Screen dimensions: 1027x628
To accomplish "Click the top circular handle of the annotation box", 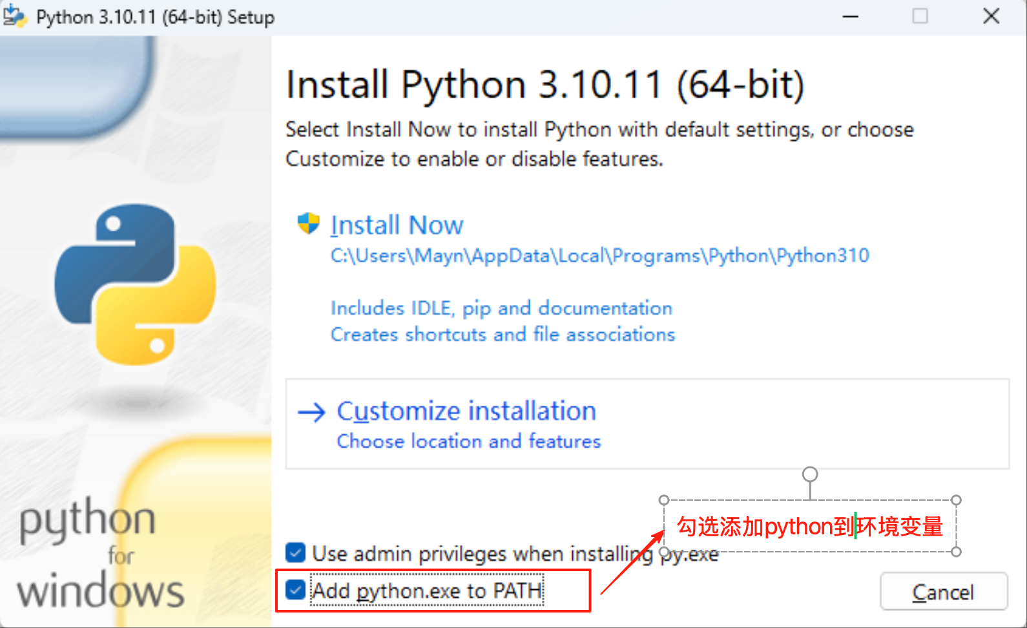I will tap(810, 473).
